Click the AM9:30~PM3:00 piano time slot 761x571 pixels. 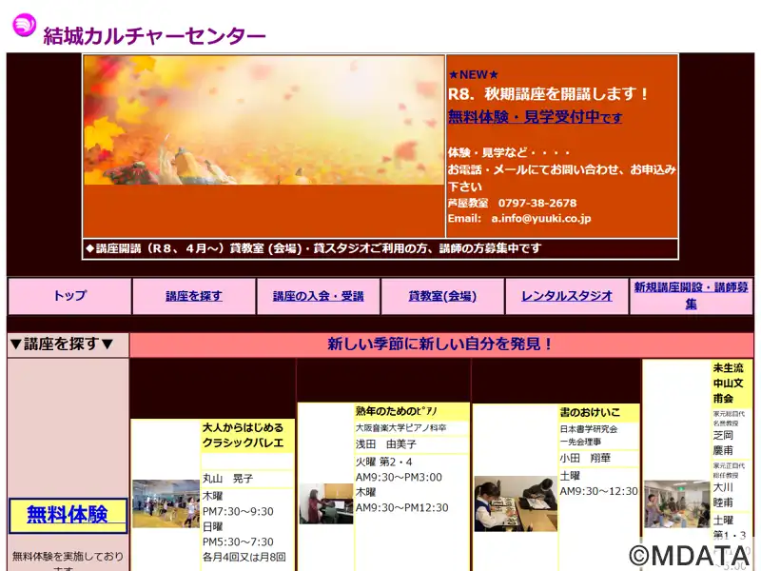[x=399, y=478]
